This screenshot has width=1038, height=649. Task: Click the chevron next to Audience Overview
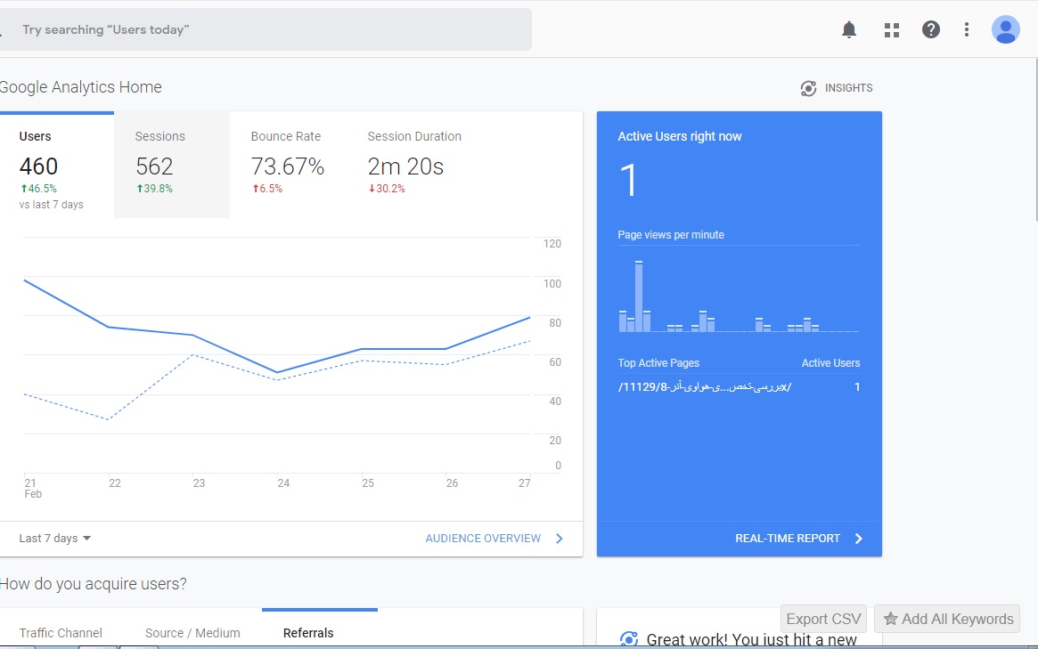[x=560, y=539]
